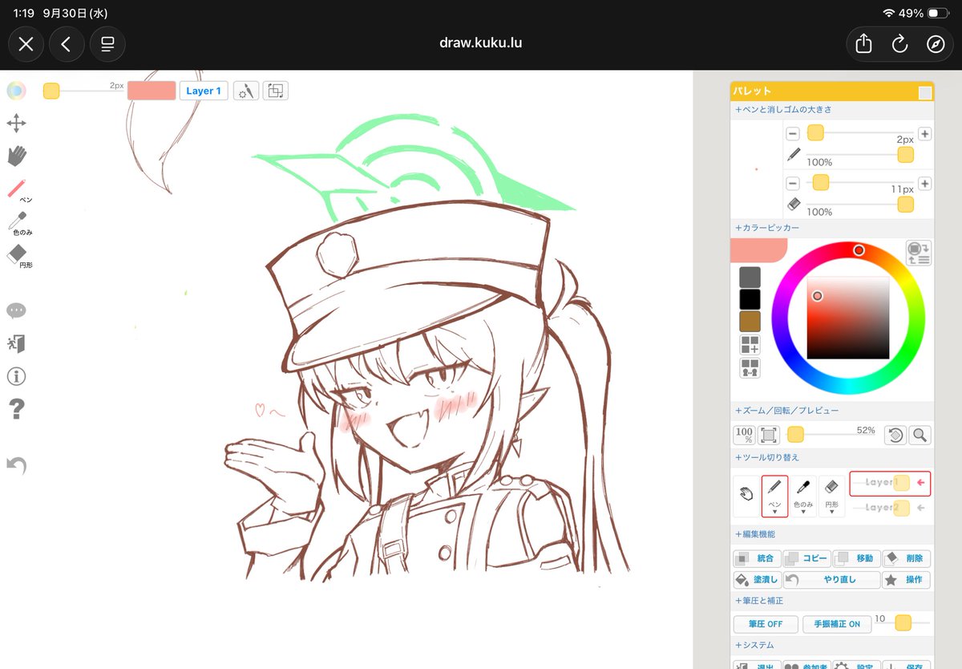Increase pen size with the plus button
The image size is (962, 669).
tap(924, 134)
